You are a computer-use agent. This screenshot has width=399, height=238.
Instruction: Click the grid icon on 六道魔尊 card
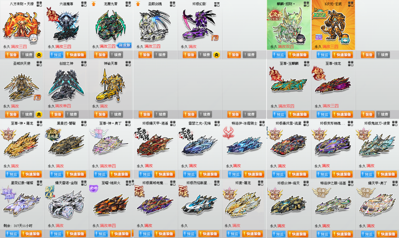coord(84,4)
